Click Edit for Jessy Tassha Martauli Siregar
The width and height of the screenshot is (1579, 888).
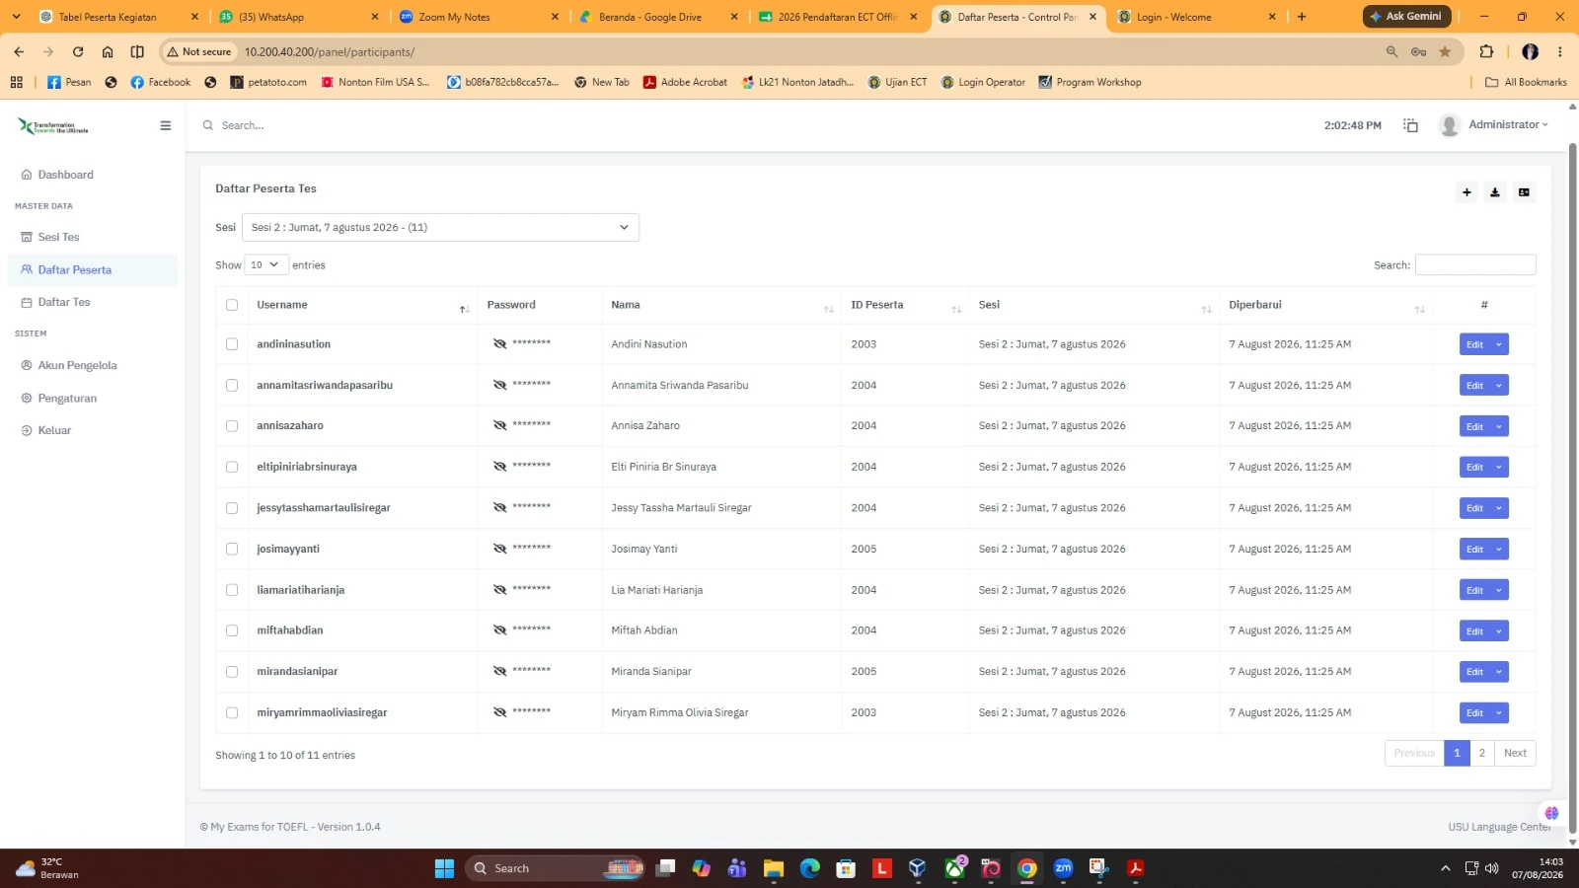[1474, 508]
